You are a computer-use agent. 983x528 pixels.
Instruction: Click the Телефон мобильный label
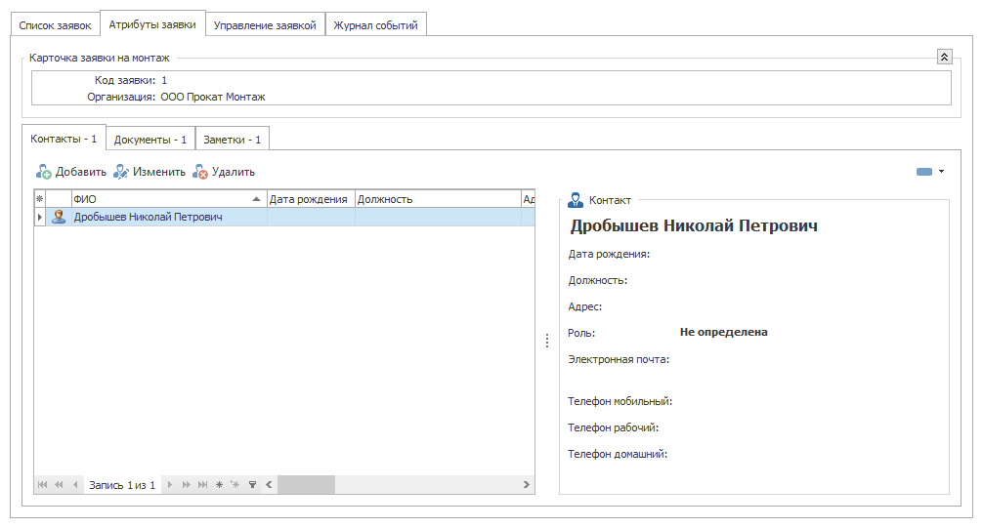click(620, 401)
